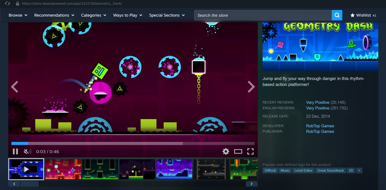Viewport: 386px width, 190px height.
Task: Show previous media with left arrow
Action: 14,87
